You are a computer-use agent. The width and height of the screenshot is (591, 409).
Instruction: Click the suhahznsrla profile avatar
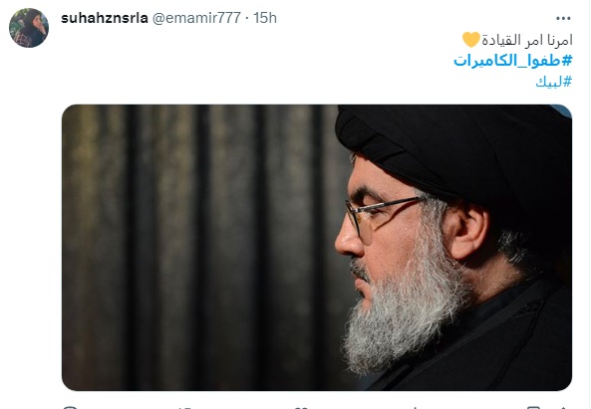point(29,28)
